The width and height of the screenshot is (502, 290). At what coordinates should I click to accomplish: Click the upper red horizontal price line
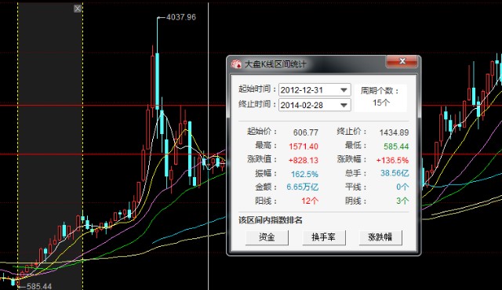click(x=112, y=105)
